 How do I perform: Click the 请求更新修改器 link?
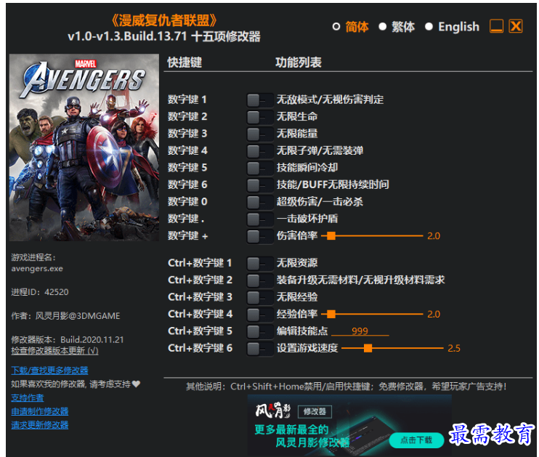[x=39, y=425]
